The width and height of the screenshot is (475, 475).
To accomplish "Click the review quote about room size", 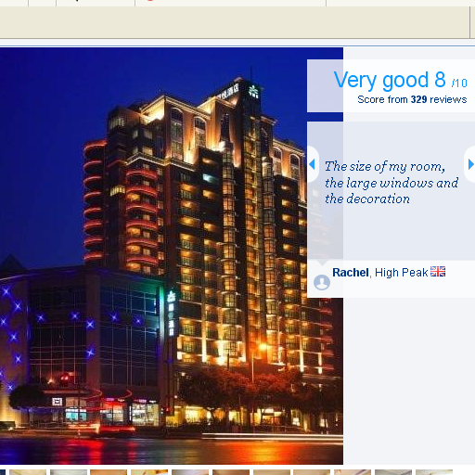I will (x=392, y=183).
